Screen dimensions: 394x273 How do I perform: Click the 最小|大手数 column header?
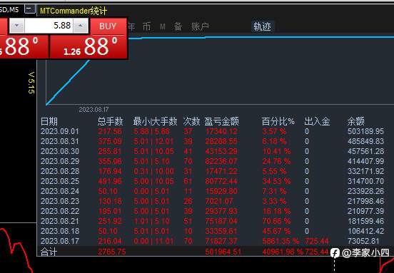(x=155, y=121)
